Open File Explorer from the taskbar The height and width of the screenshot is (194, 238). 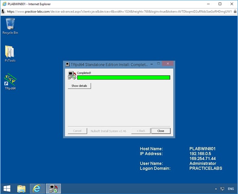click(21, 189)
